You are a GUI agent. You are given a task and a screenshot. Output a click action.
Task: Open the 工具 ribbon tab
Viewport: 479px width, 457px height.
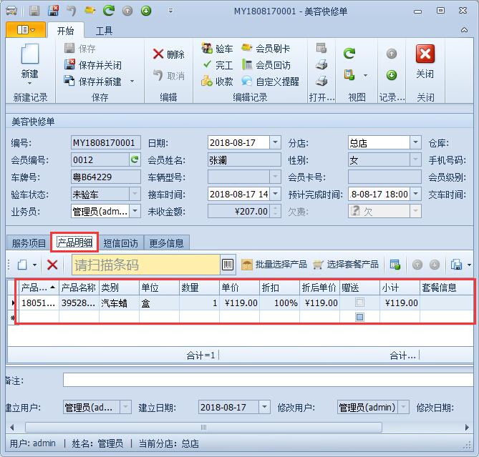[104, 31]
